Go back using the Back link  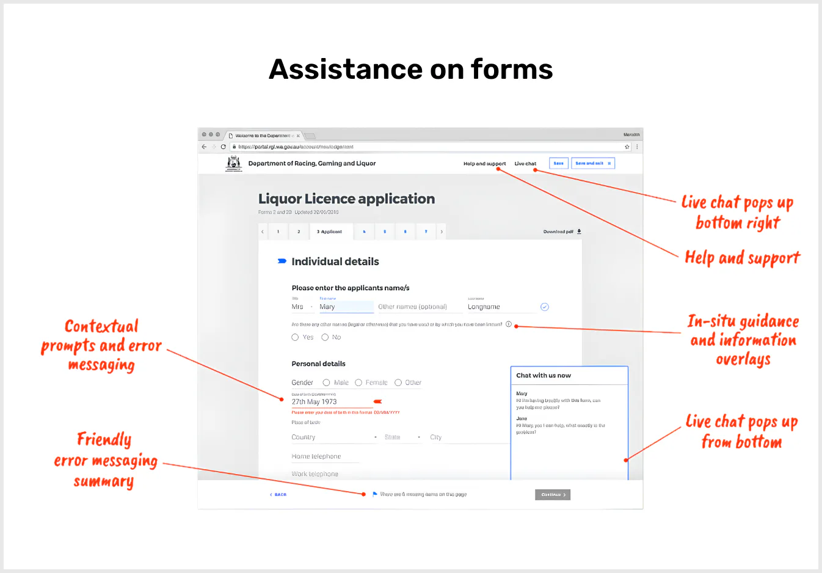click(x=278, y=494)
